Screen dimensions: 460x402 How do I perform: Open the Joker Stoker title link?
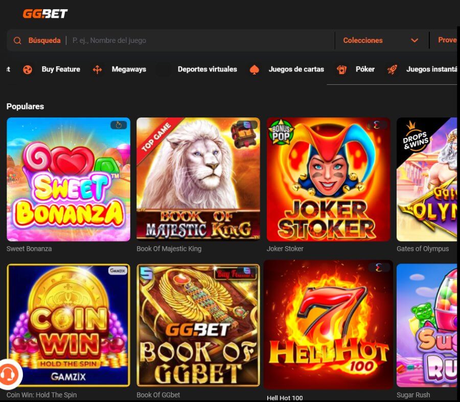[285, 249]
